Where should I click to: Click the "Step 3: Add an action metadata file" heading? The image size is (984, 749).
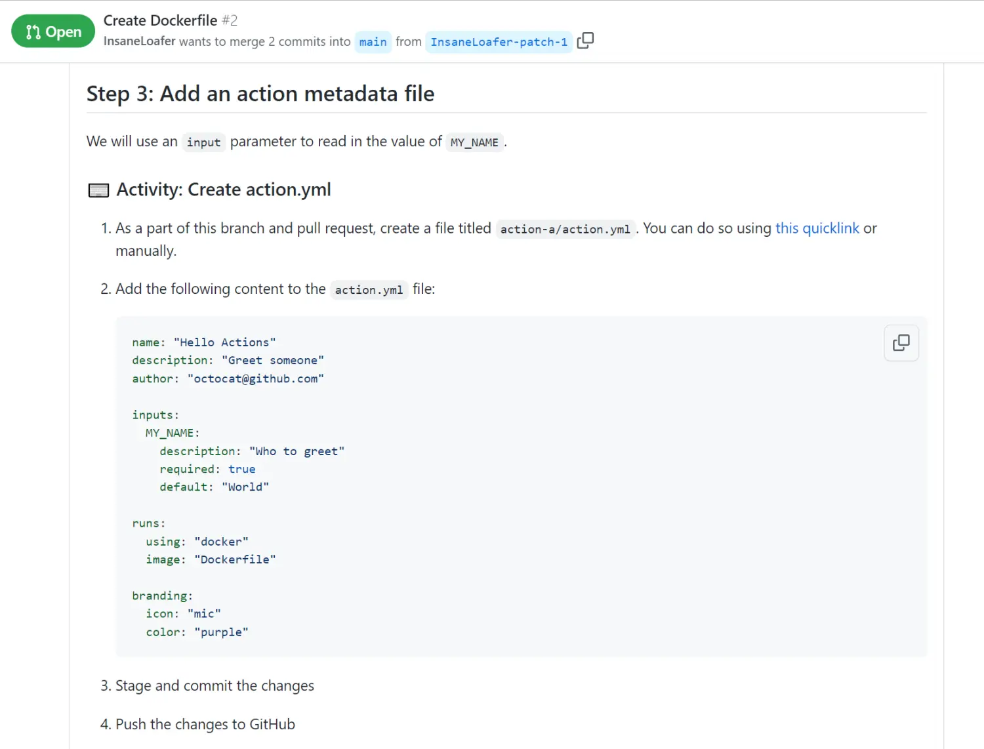click(x=260, y=94)
